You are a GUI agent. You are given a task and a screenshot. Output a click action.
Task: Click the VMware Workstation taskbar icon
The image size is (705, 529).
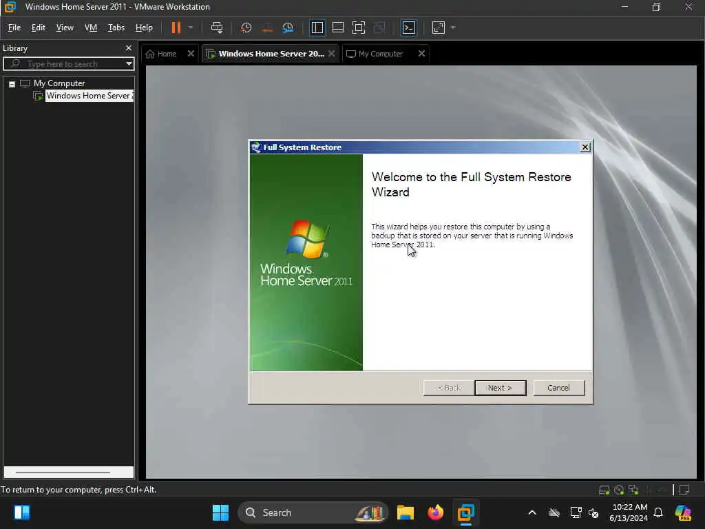click(x=465, y=512)
